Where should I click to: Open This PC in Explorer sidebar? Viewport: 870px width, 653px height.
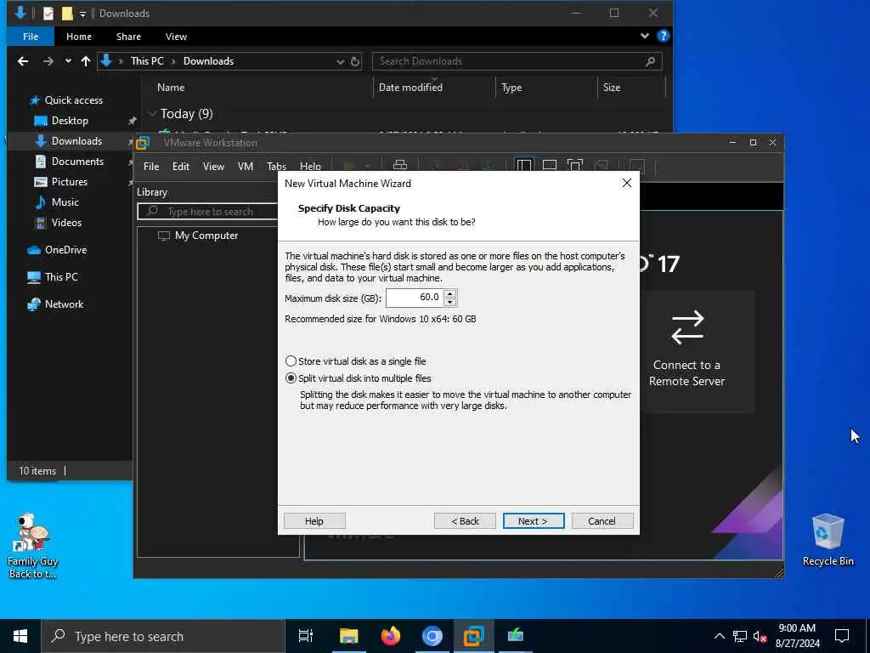[53, 277]
